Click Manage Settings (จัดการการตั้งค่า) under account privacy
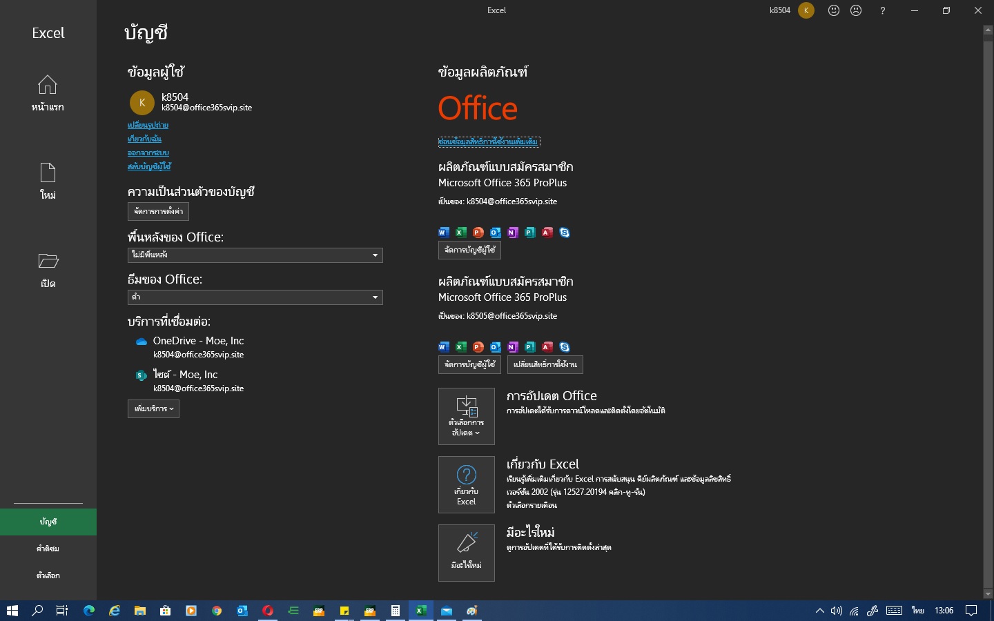 158,212
